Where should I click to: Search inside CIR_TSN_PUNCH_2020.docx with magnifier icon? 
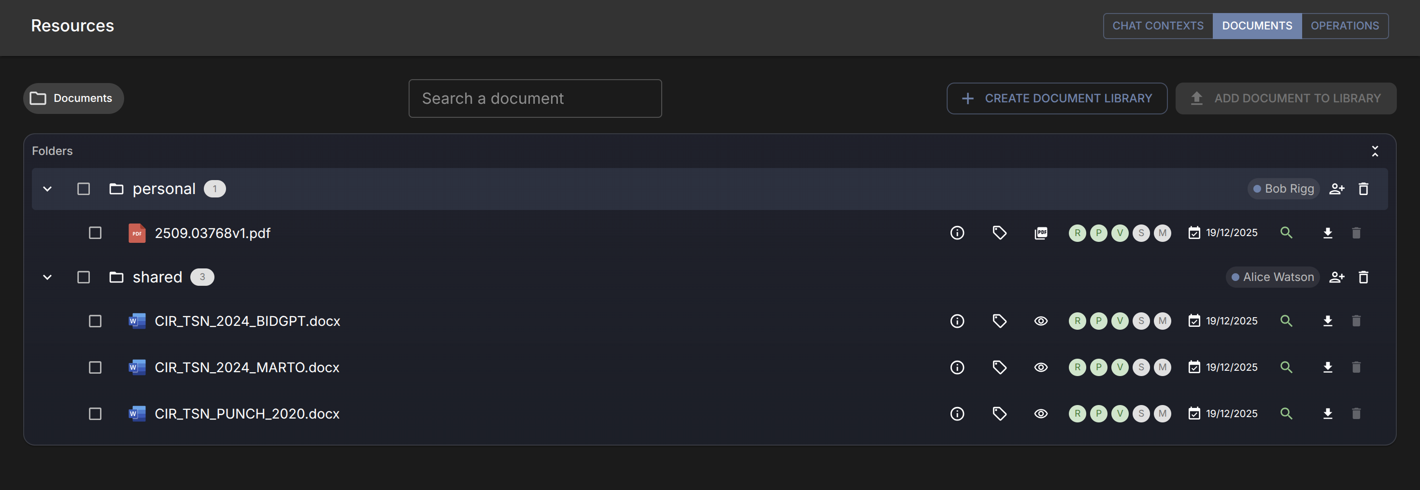[1286, 413]
